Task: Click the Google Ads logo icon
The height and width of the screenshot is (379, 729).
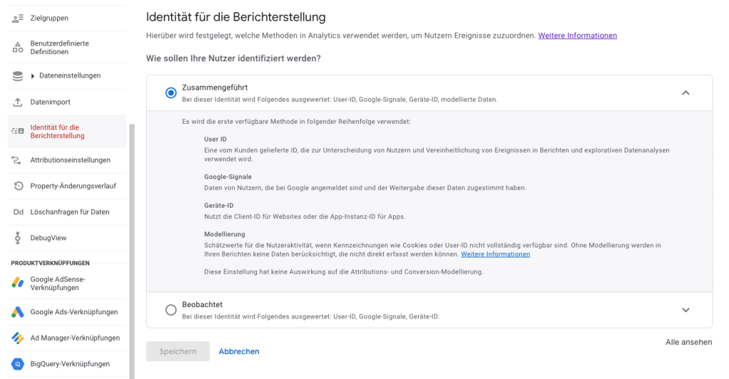Action: 18,312
